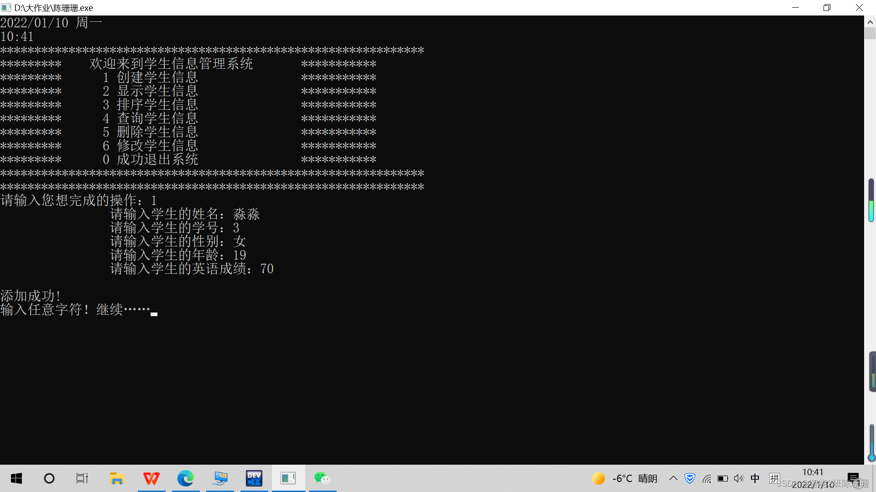Click the running console app taskbar icon
The image size is (876, 492).
tap(288, 478)
